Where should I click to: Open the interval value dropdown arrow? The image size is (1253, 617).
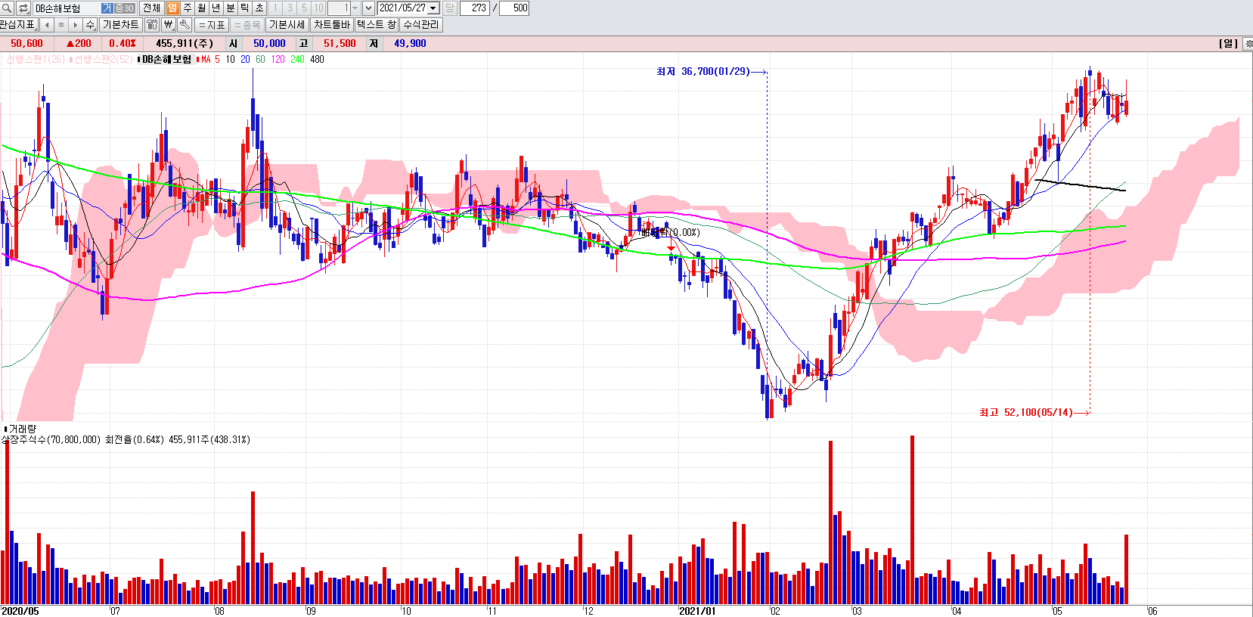pos(355,8)
